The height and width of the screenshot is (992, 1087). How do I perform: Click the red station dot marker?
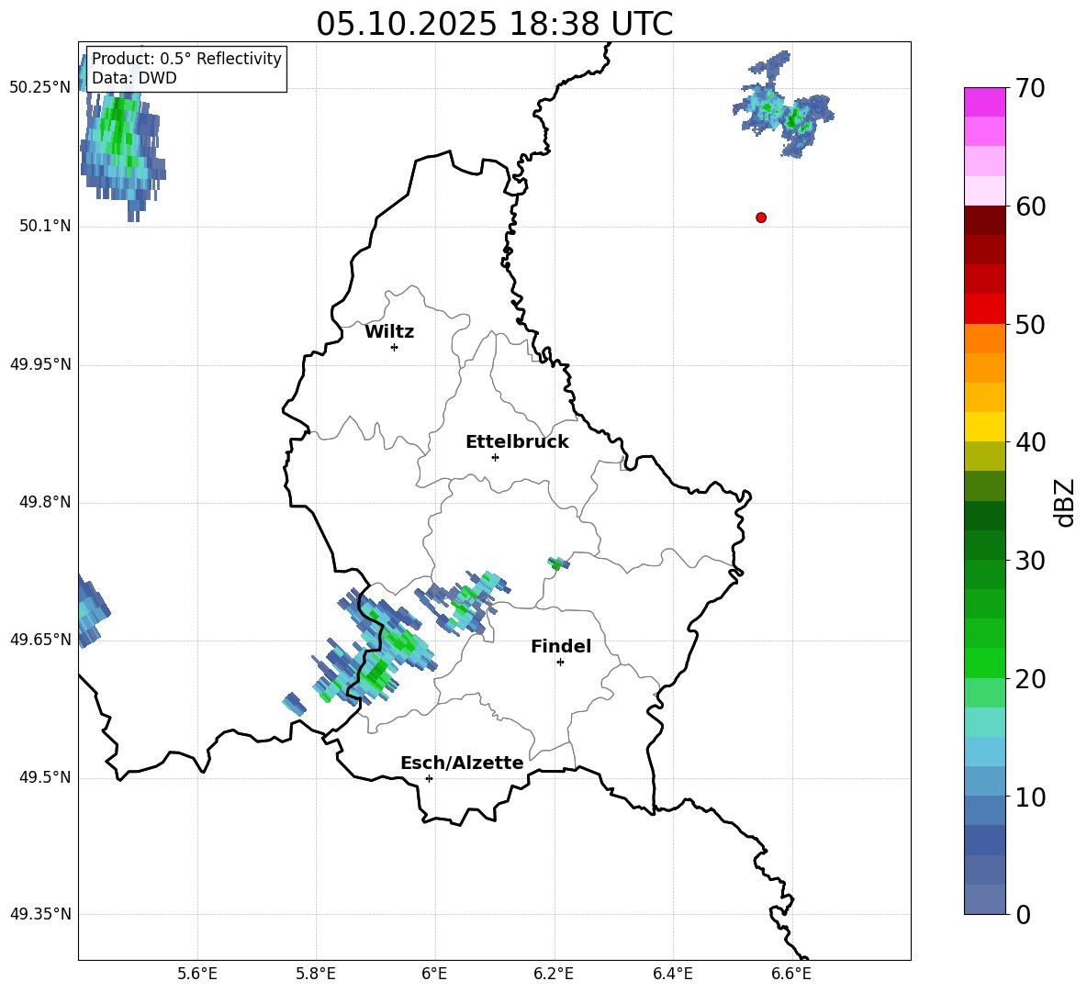760,217
